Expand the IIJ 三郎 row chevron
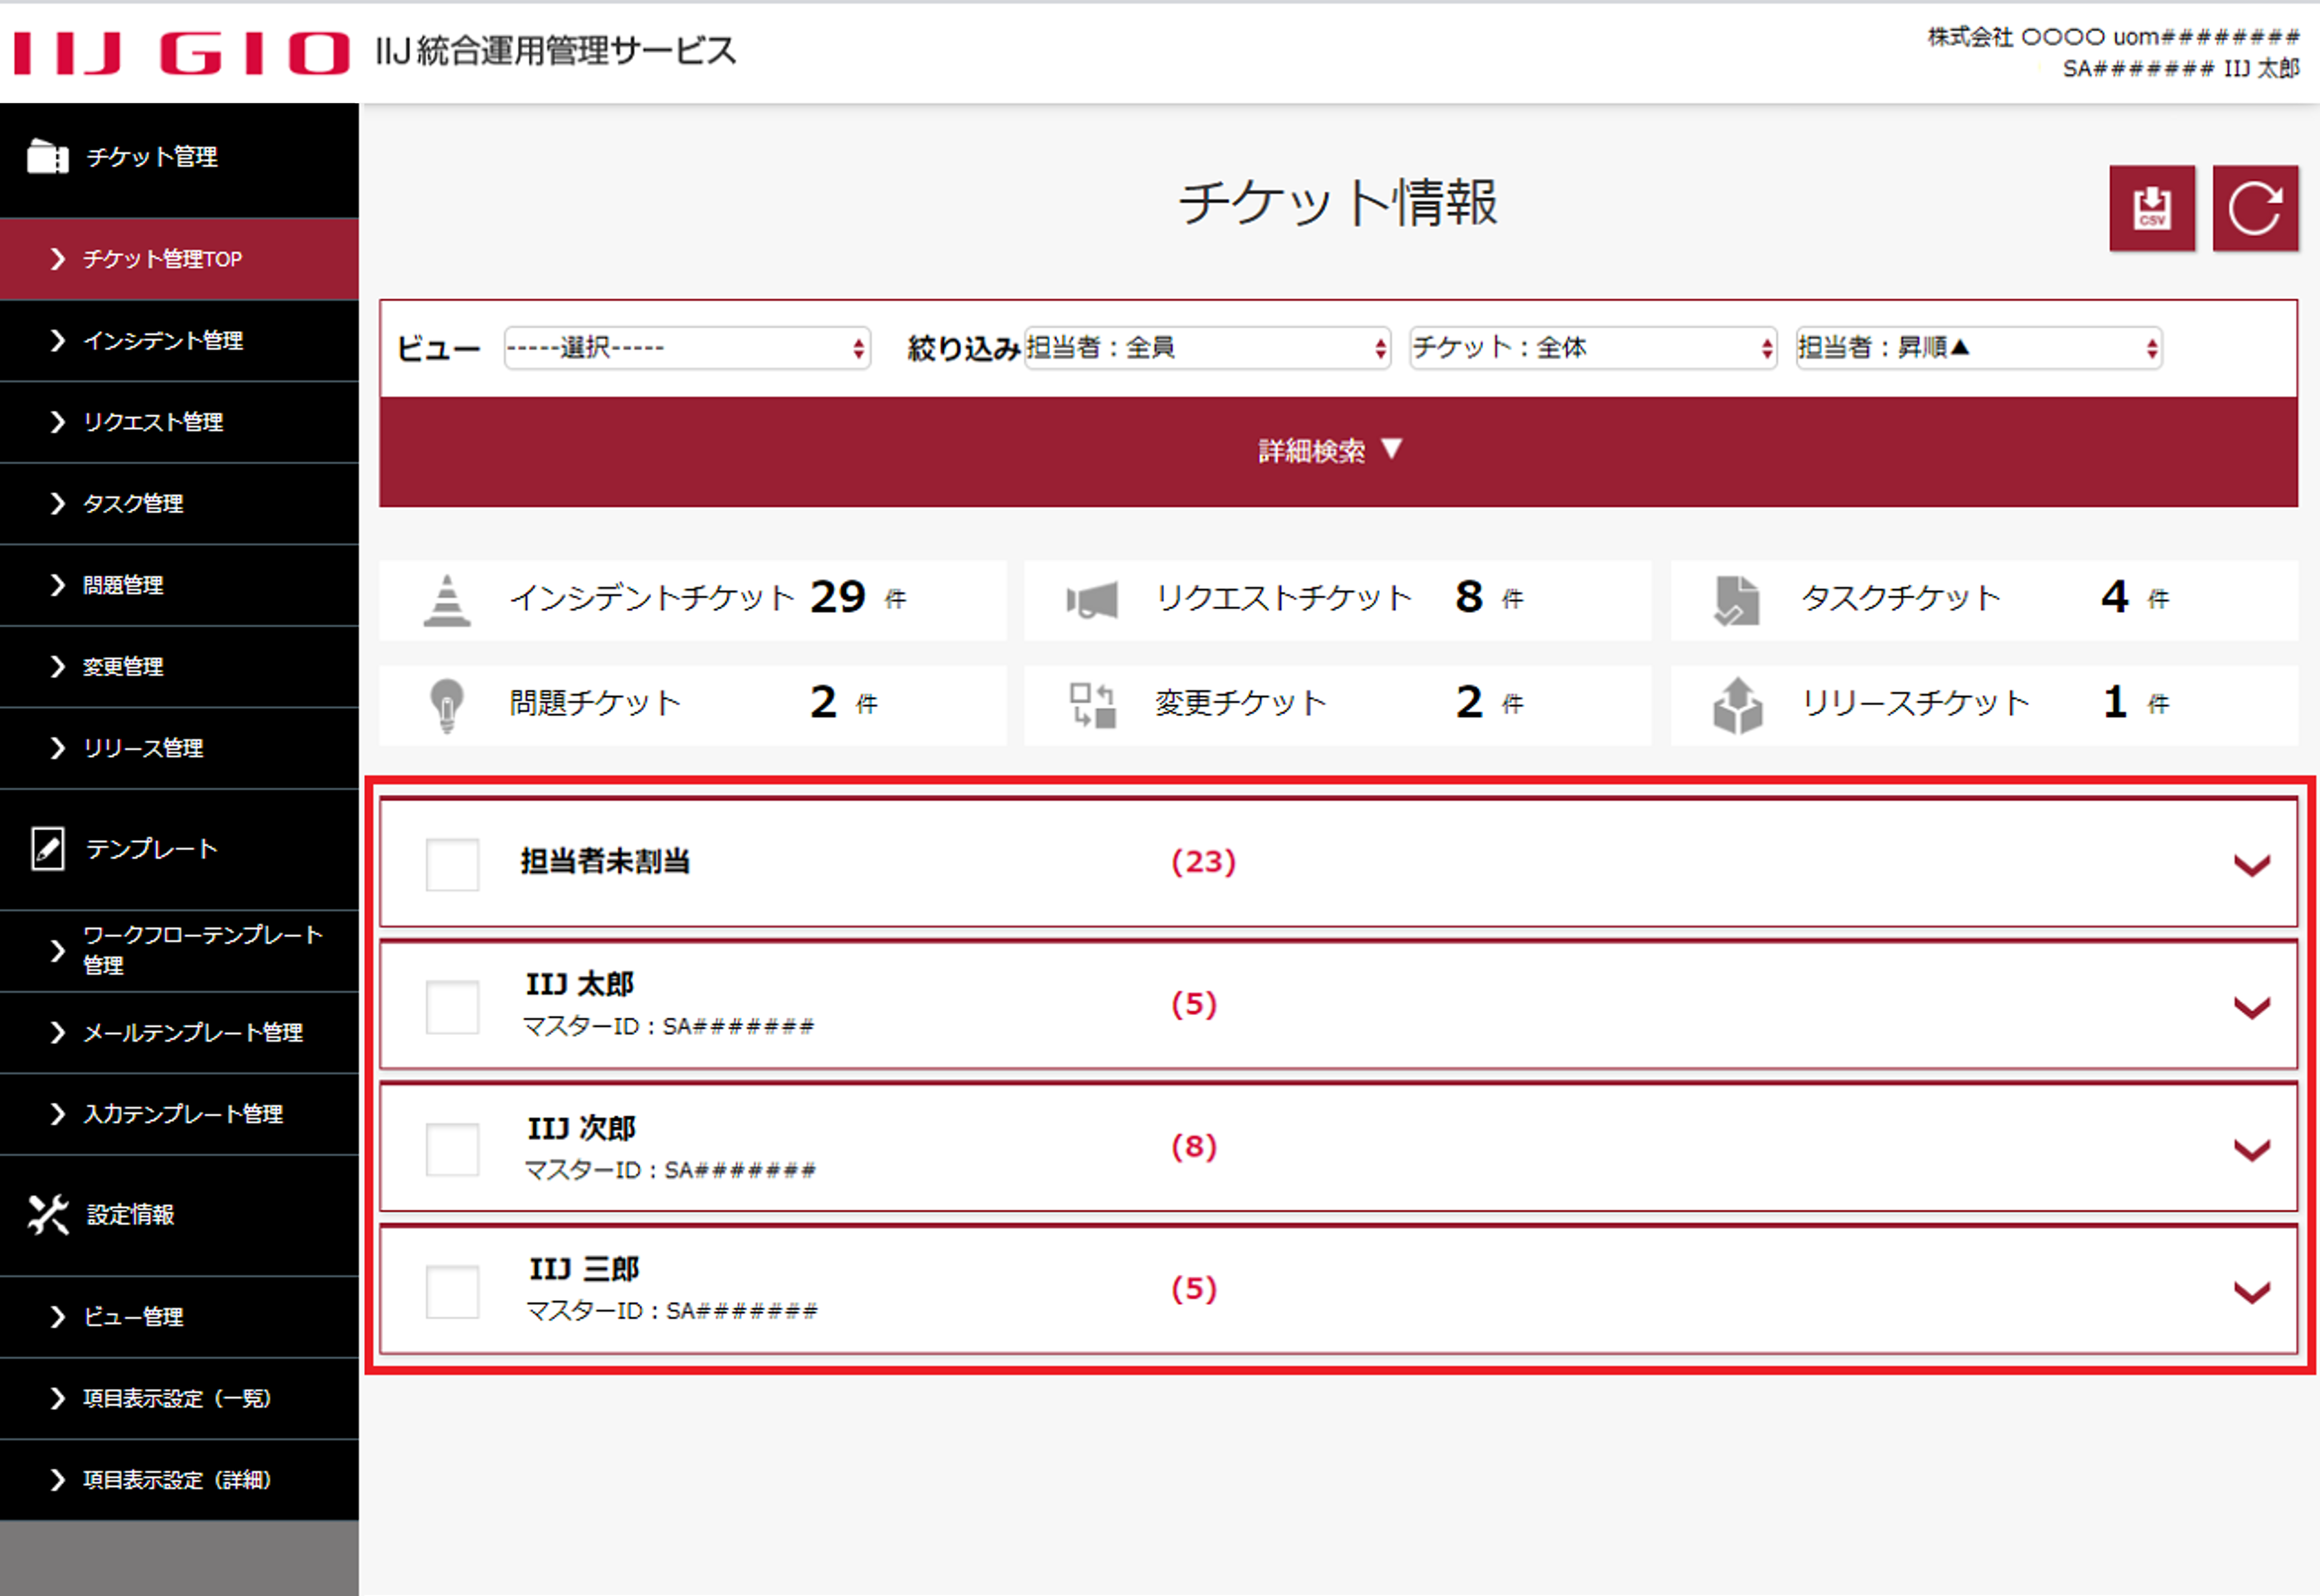Image resolution: width=2320 pixels, height=1596 pixels. pyautogui.click(x=2251, y=1292)
